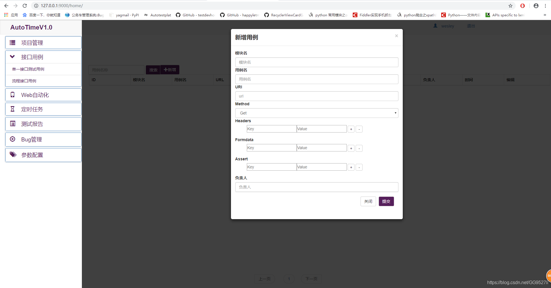
Task: Submit the form with 提交
Action: (386, 201)
